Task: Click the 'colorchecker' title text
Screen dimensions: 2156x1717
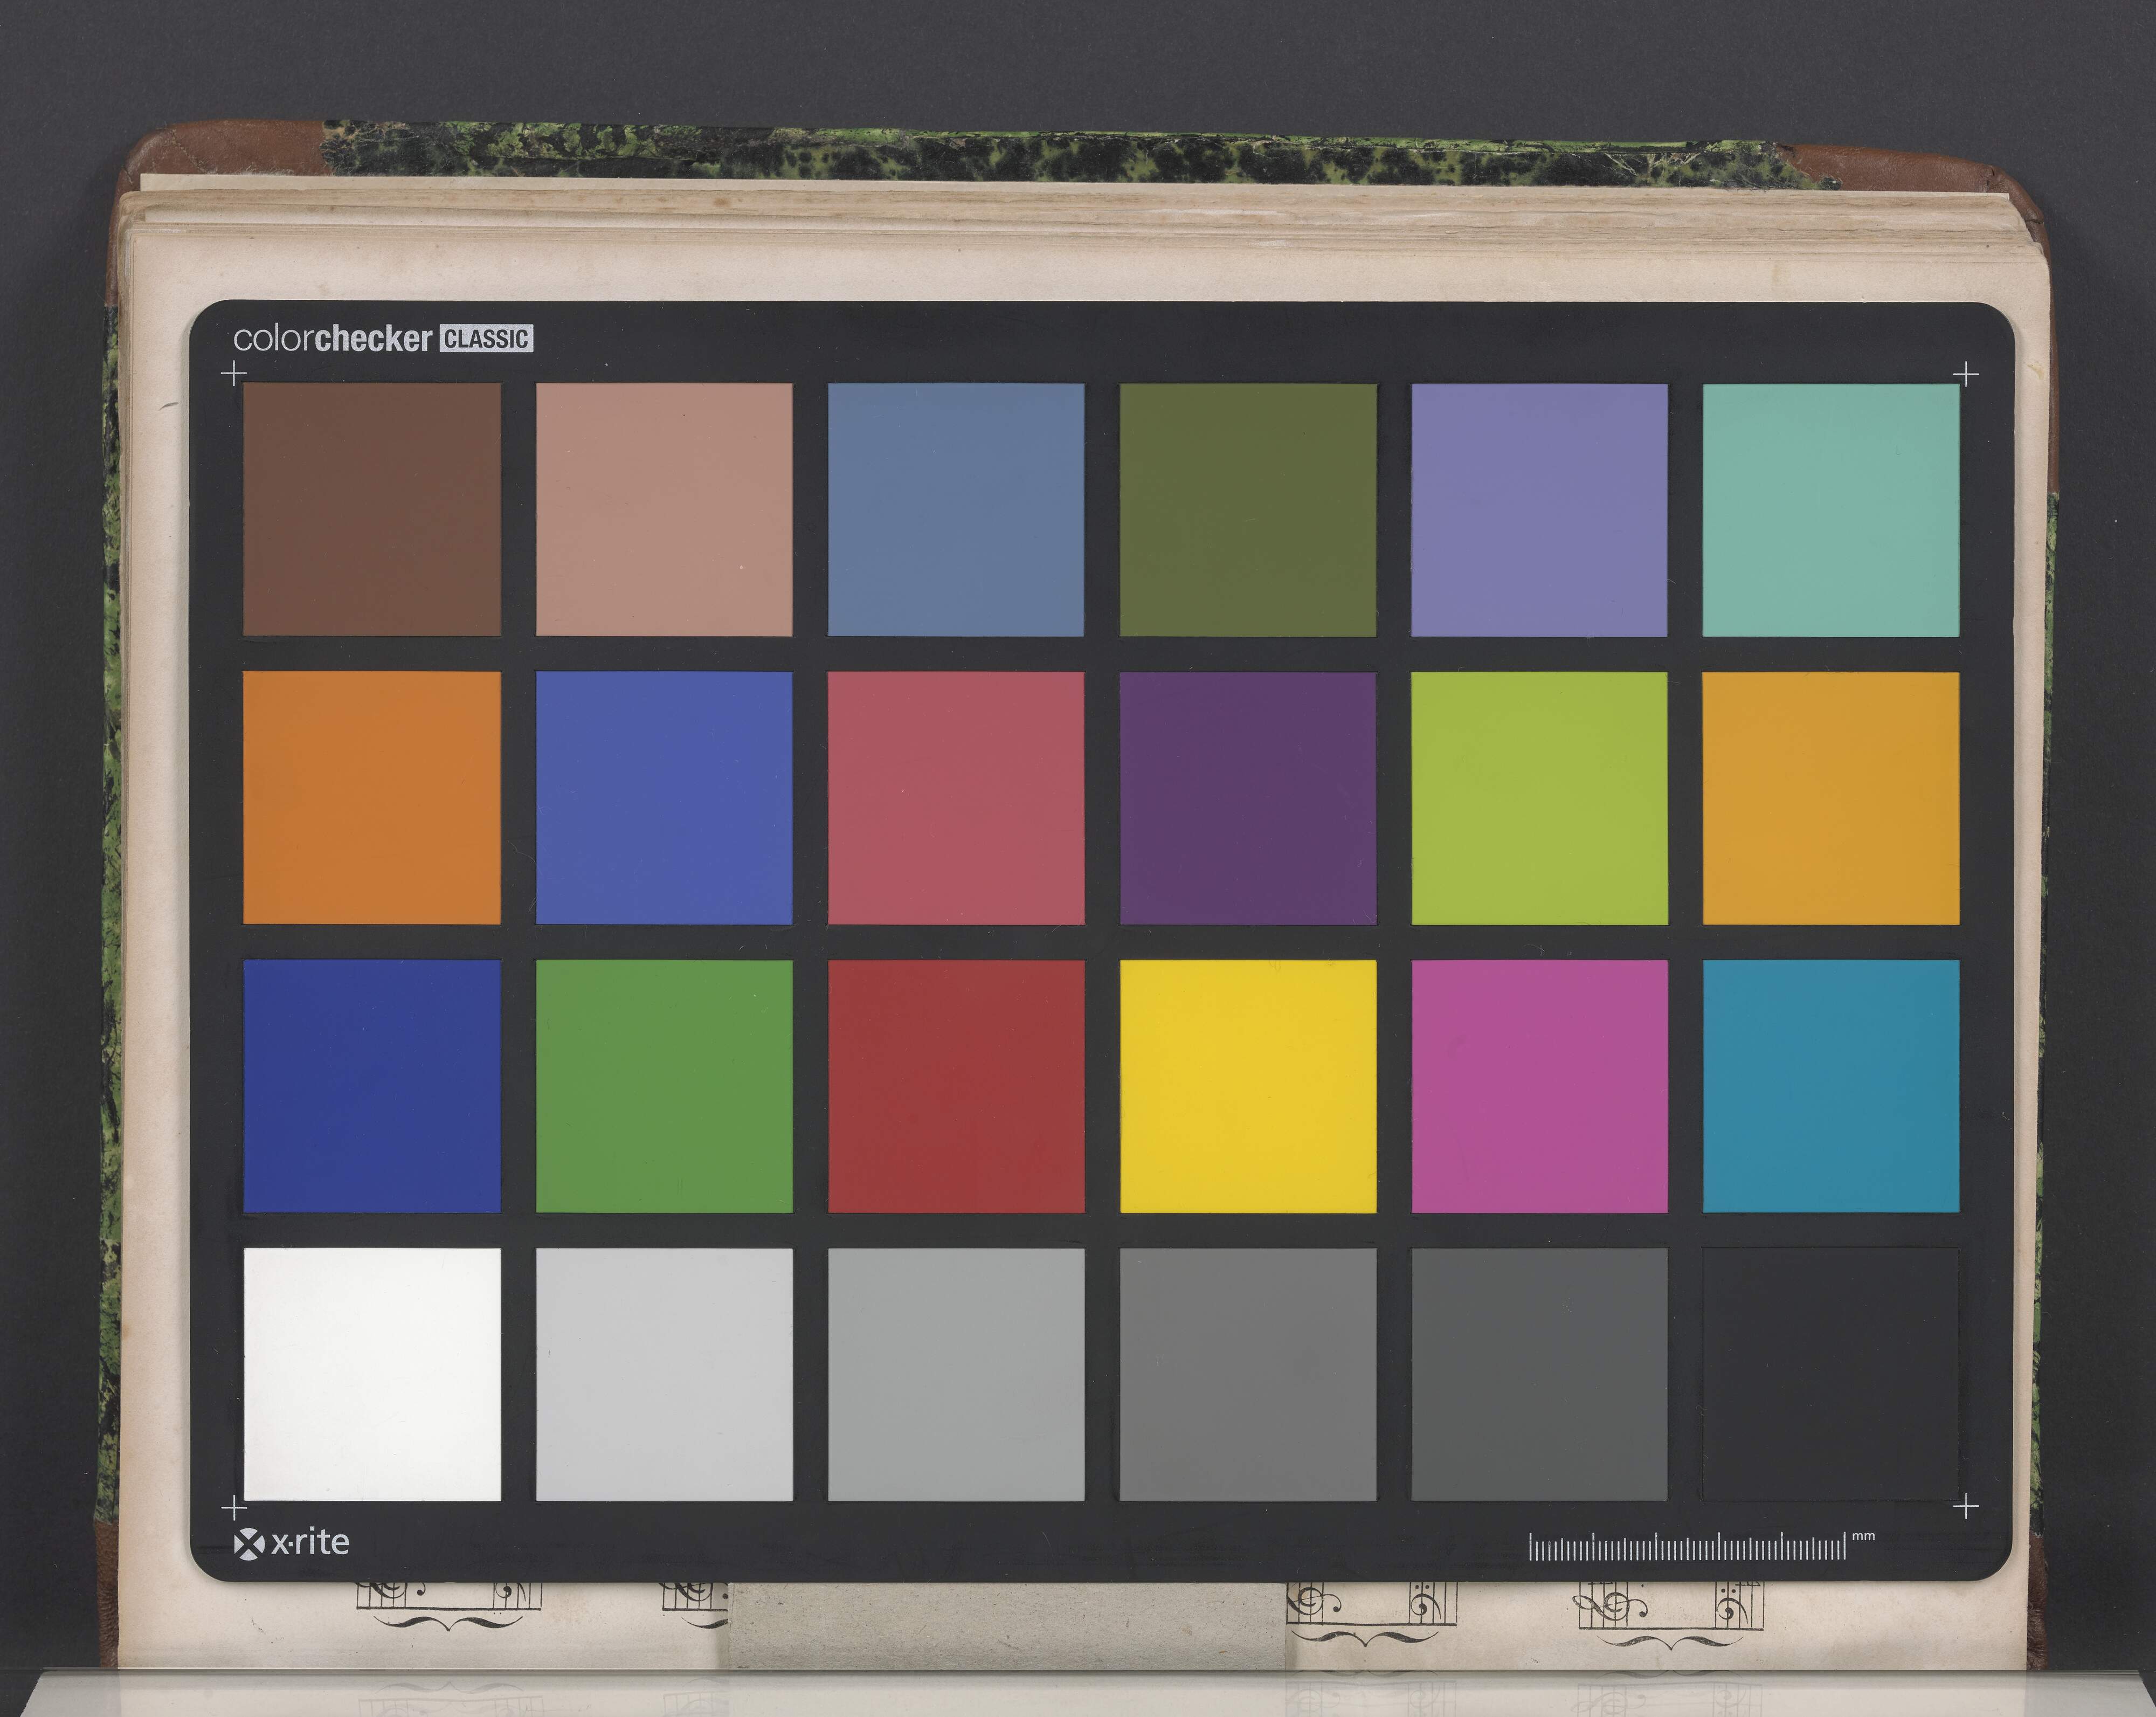Action: click(332, 339)
